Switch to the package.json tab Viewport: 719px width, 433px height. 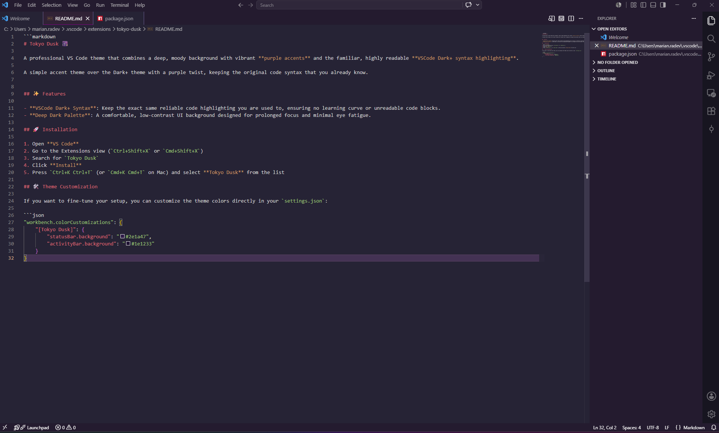(x=119, y=18)
